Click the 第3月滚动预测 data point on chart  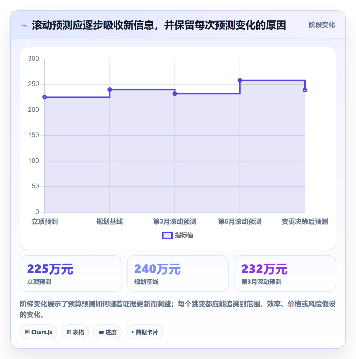pos(175,94)
